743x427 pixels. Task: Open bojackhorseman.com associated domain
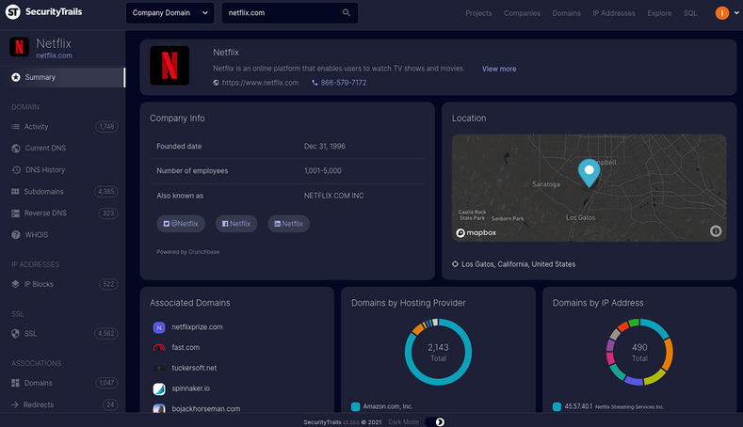(206, 408)
